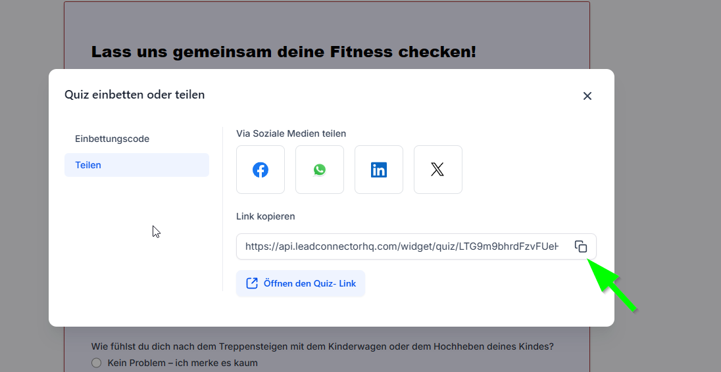Select the Teilen tab
The height and width of the screenshot is (372, 721).
[137, 165]
